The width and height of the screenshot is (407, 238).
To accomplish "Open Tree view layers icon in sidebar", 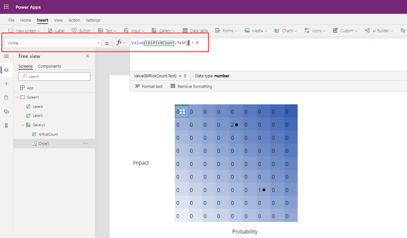I will 6,70.
